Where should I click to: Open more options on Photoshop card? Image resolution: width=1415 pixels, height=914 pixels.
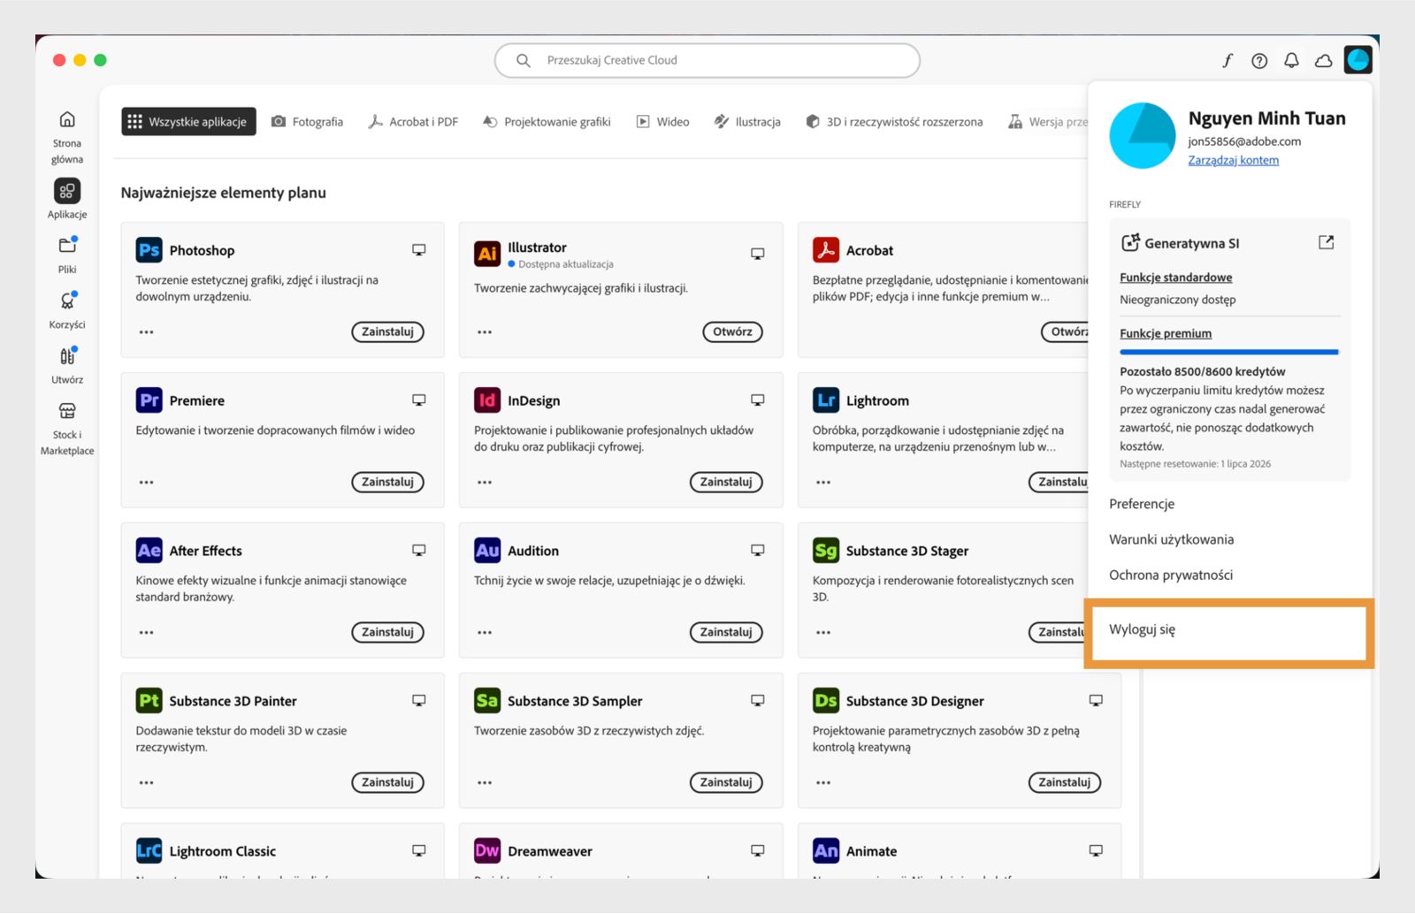tap(147, 332)
